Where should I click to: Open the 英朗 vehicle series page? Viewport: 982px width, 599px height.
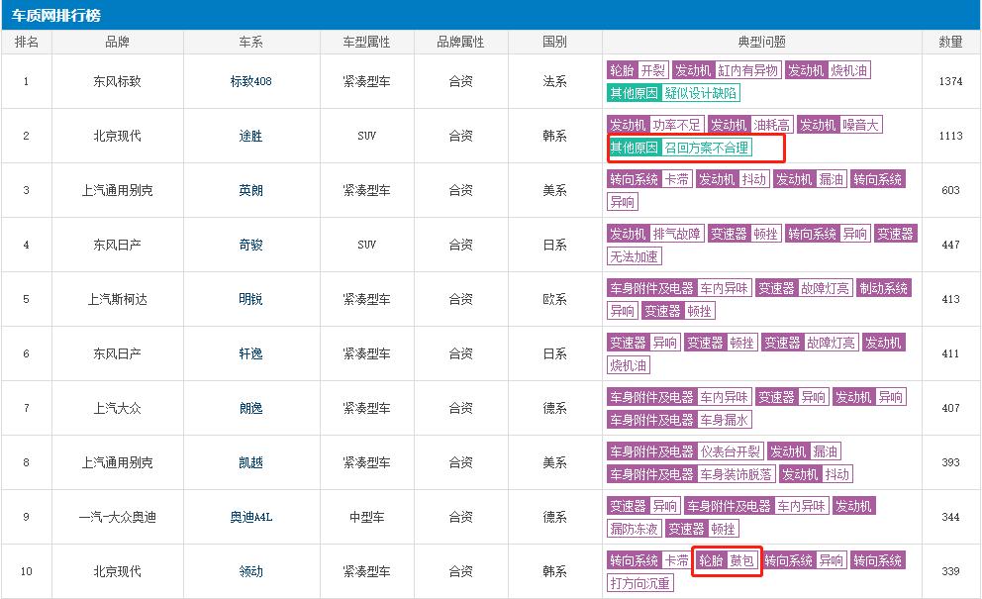(249, 189)
